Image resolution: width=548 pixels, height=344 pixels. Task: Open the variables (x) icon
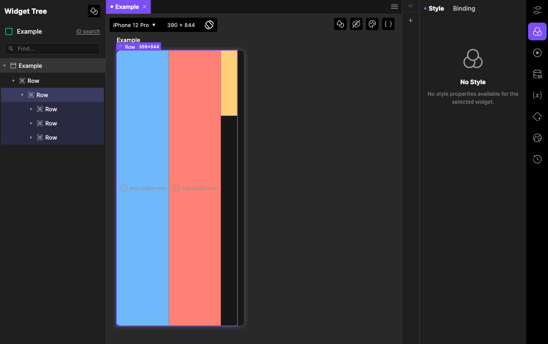click(537, 95)
